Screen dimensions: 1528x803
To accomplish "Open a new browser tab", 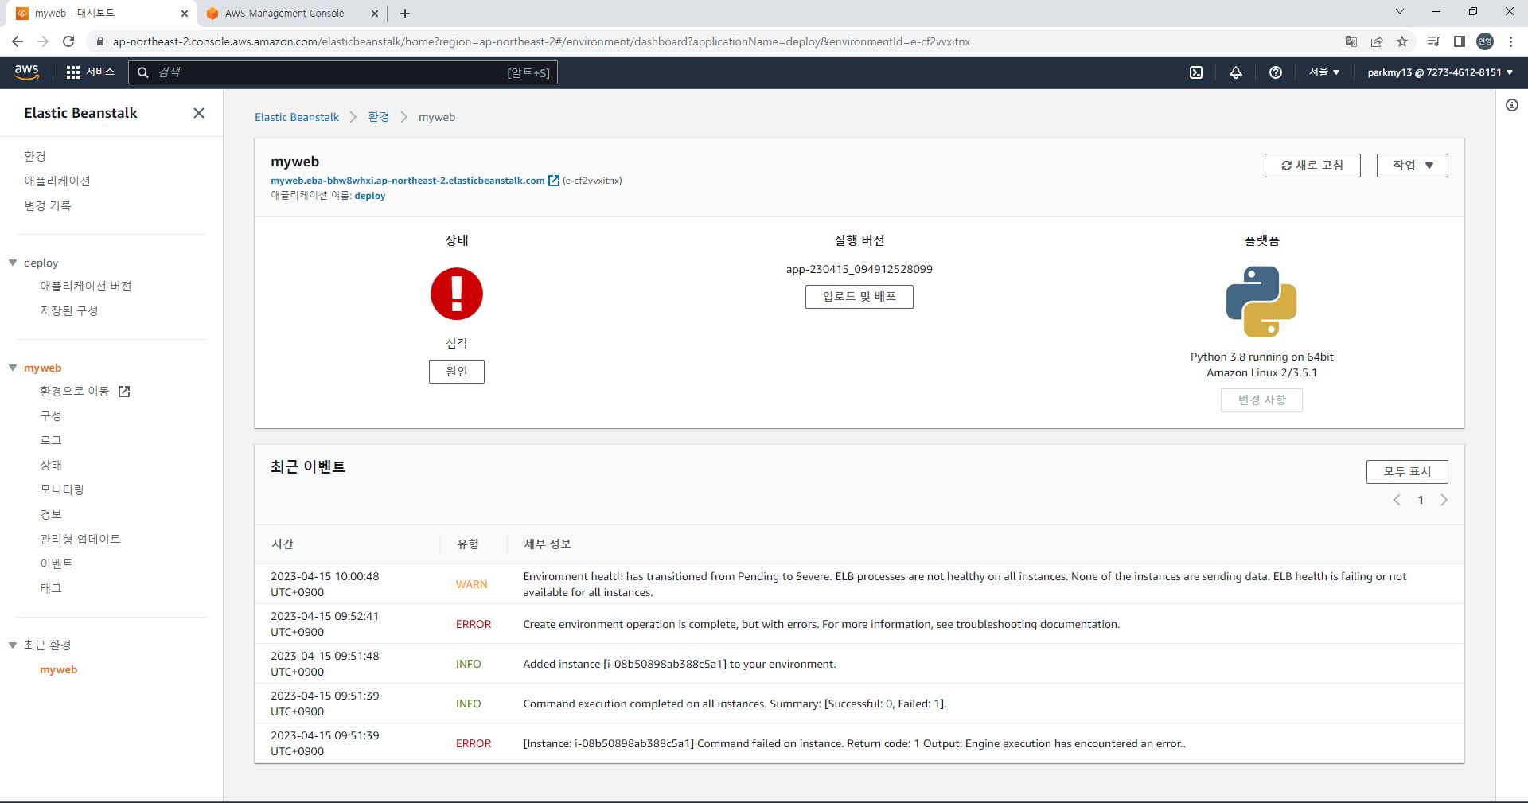I will click(405, 14).
